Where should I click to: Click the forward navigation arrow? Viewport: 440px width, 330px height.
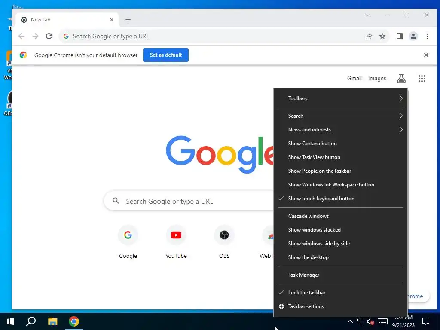click(35, 36)
